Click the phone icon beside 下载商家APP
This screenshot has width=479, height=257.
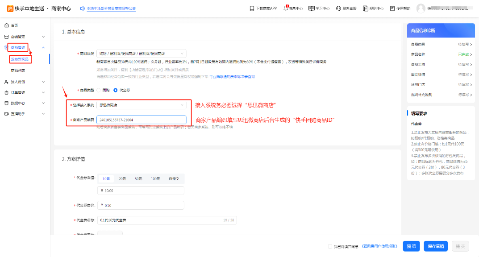252,8
